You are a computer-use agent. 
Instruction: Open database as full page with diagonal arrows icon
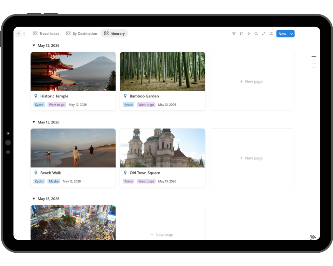coord(264,33)
